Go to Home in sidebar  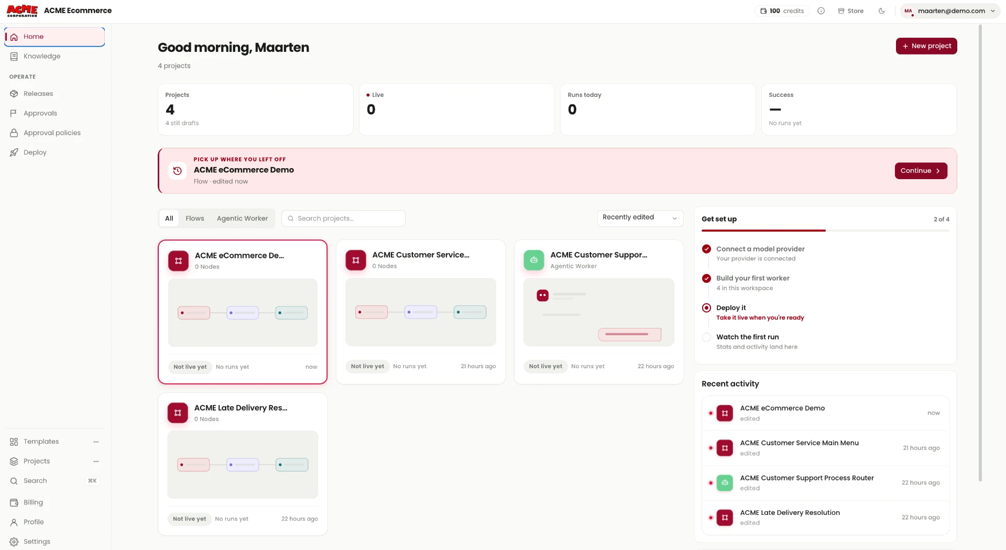54,37
